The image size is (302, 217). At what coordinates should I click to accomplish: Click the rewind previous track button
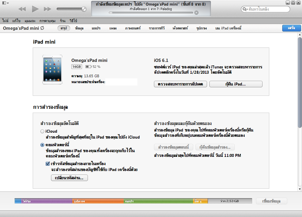click(22, 9)
